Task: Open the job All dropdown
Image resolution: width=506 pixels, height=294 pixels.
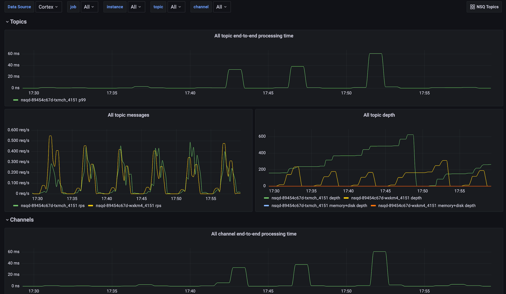Action: pyautogui.click(x=89, y=7)
